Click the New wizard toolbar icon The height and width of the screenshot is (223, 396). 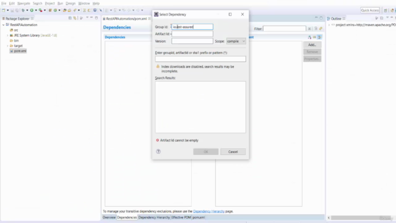point(4,11)
